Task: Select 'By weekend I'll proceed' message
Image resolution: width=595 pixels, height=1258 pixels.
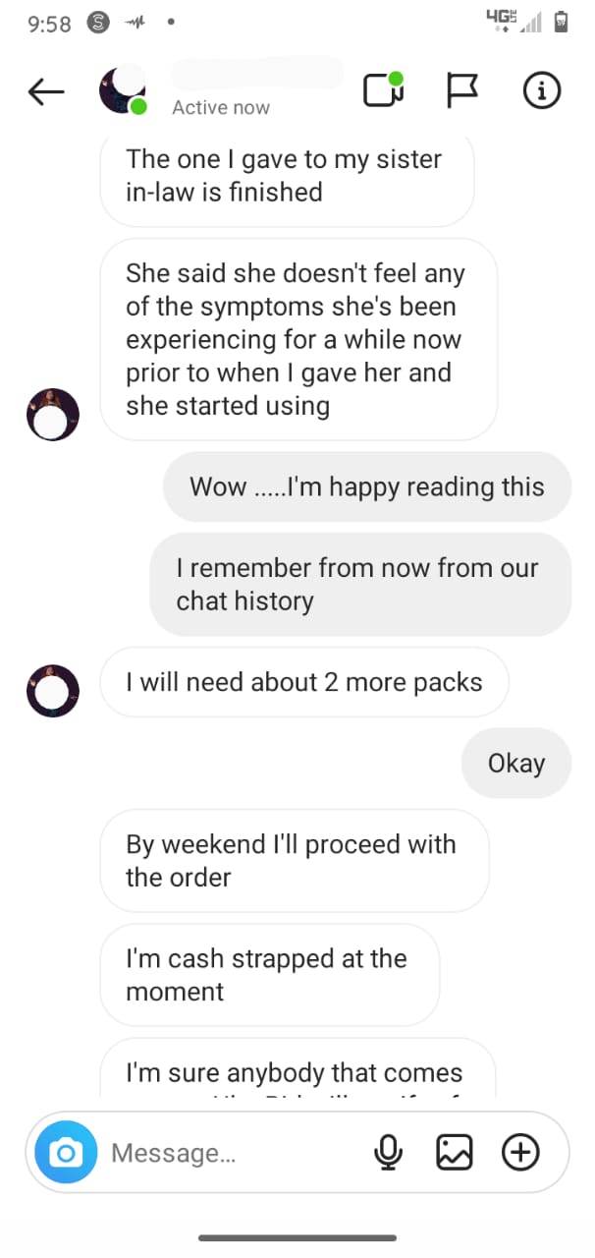Action: (294, 861)
